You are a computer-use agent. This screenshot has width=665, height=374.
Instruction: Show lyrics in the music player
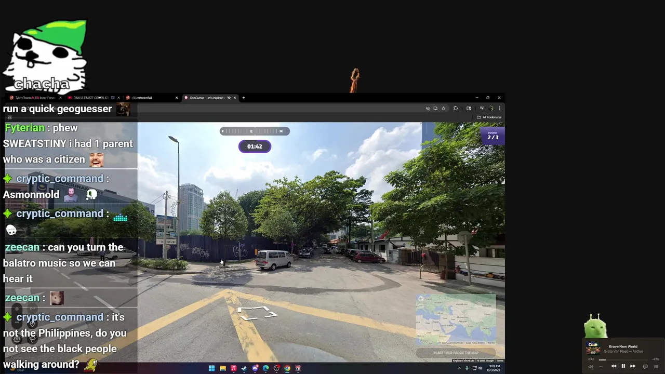[x=645, y=366]
